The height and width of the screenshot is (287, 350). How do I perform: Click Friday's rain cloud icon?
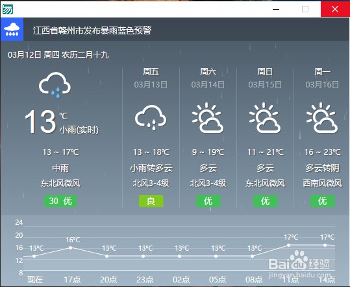151,117
